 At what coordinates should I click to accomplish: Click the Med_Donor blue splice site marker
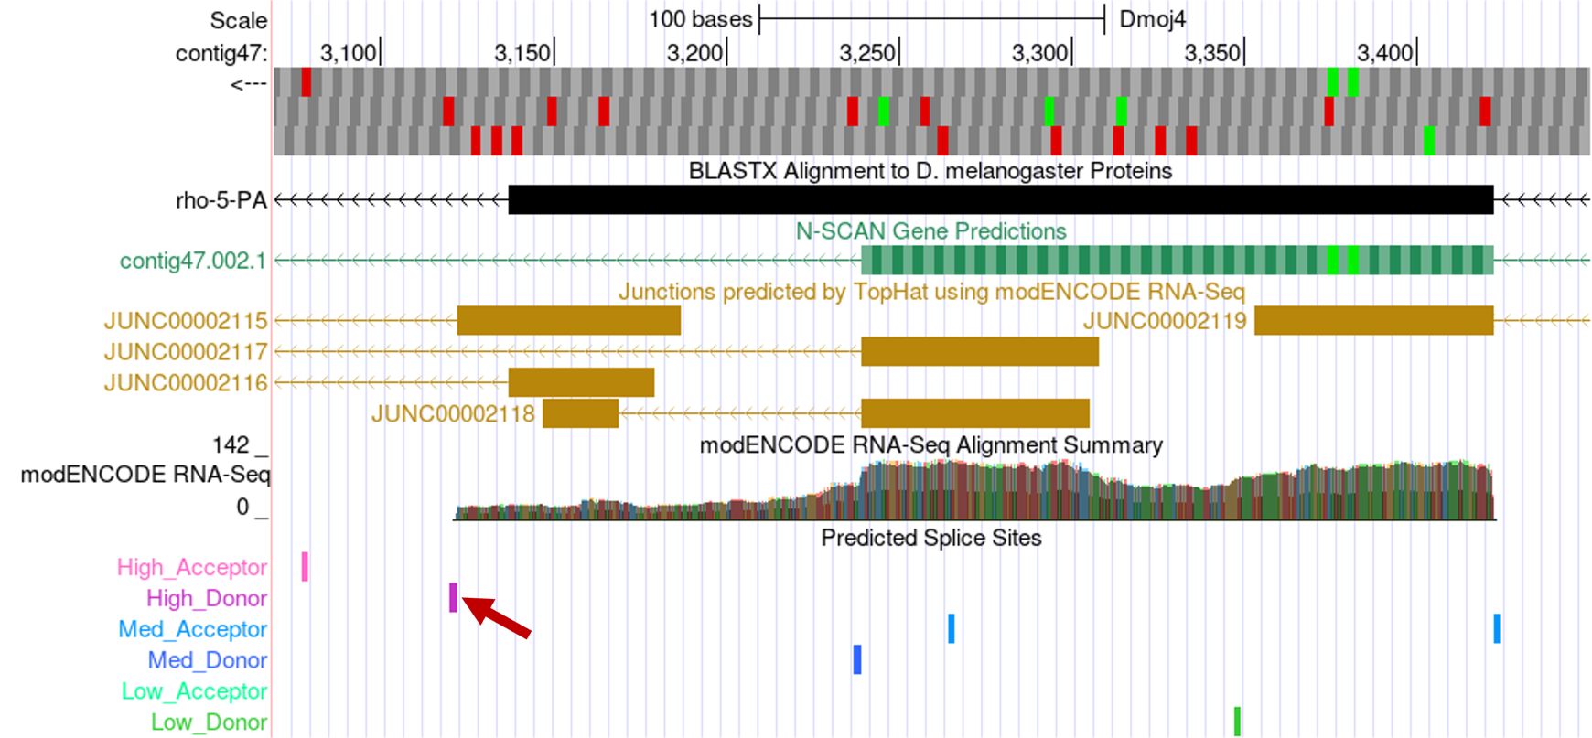click(x=857, y=660)
